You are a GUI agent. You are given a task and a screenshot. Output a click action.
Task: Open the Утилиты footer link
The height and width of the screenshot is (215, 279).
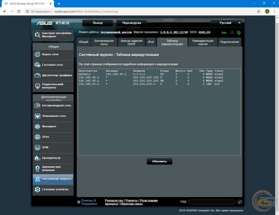click(131, 200)
